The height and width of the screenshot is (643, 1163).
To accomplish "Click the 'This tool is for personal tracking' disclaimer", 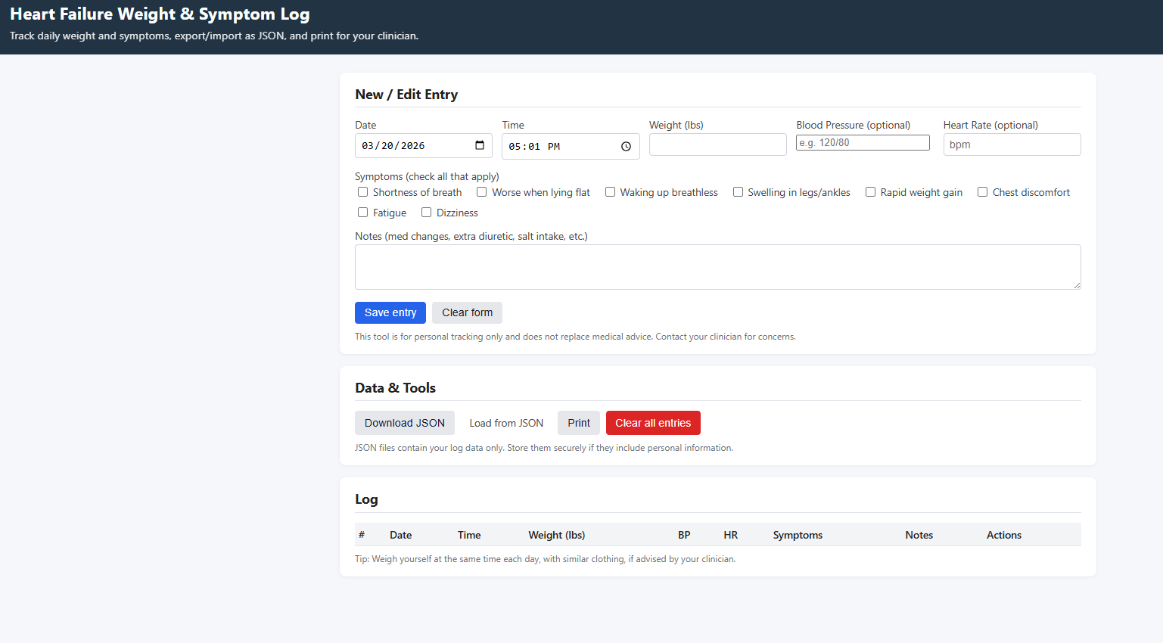I will coord(575,337).
